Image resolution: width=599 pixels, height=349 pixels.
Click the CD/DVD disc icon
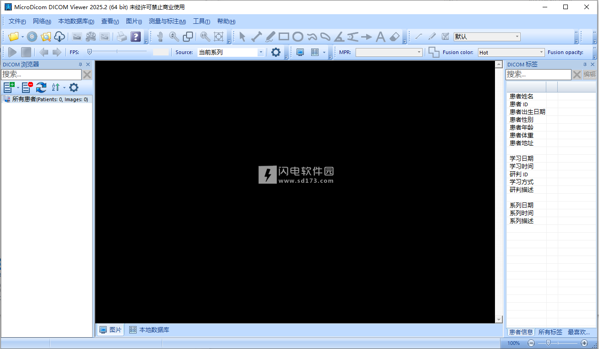32,37
